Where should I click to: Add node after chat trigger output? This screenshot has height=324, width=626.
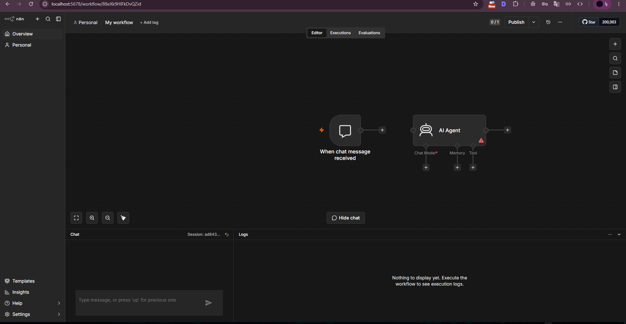click(382, 130)
